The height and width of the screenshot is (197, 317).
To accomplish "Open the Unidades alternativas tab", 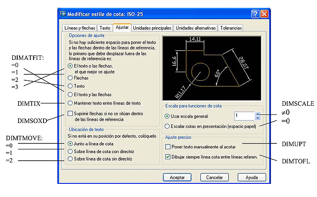I will (x=196, y=28).
